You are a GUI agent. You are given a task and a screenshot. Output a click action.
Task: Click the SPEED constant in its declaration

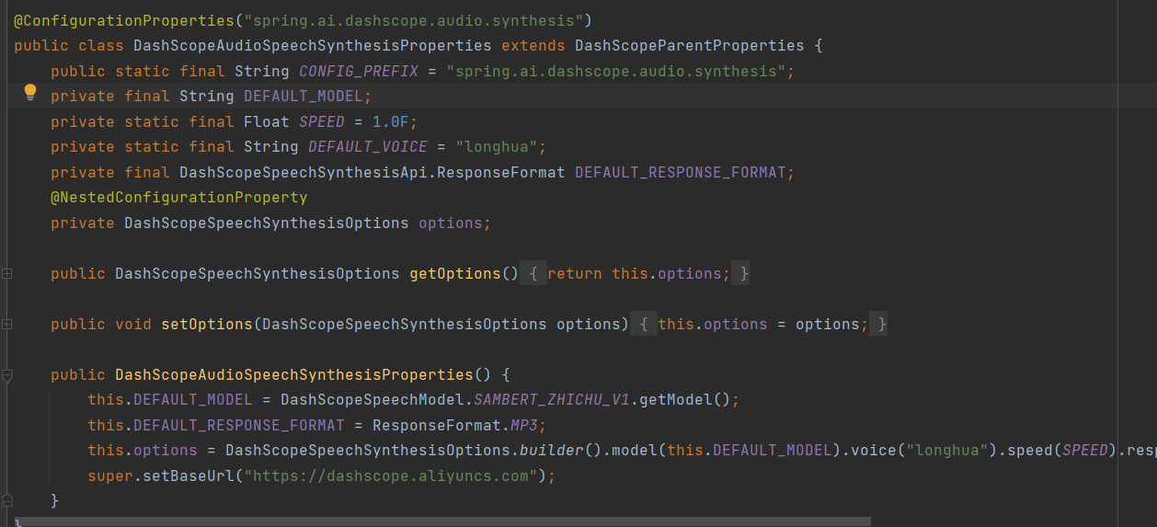[322, 121]
